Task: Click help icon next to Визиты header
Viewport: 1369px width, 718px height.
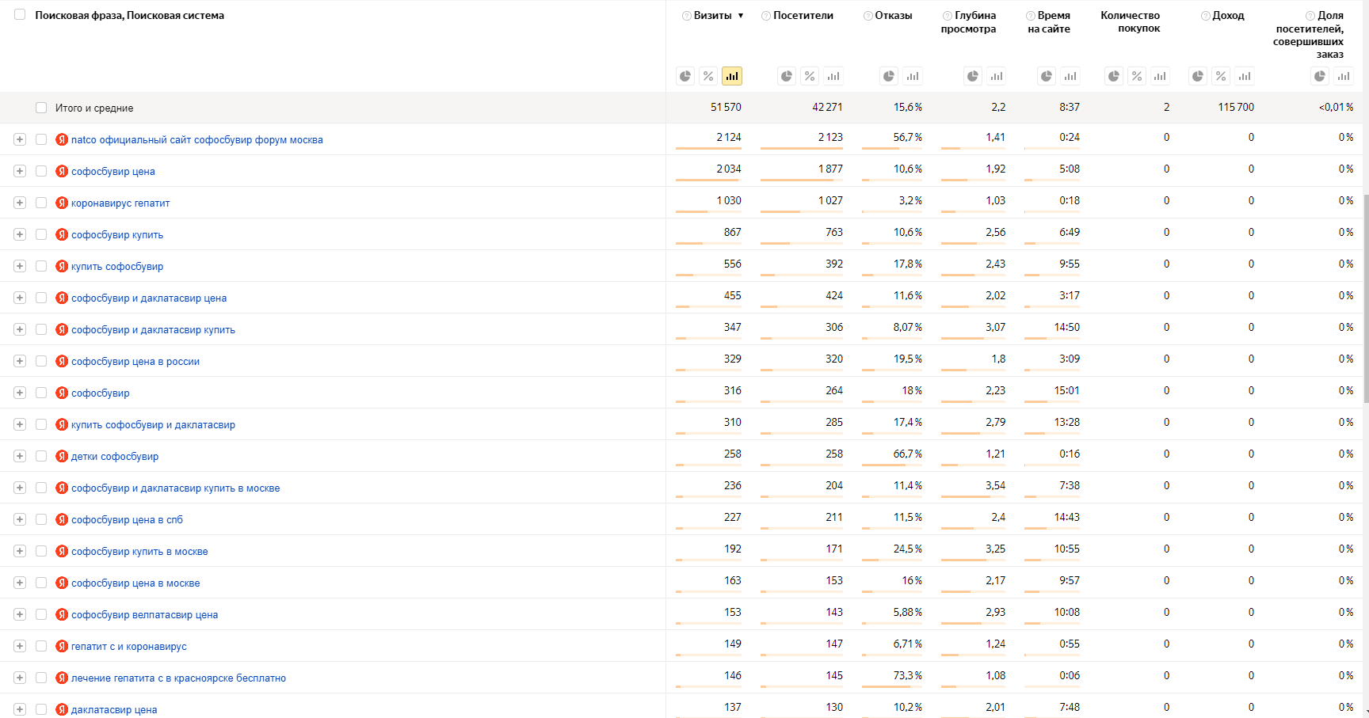Action: (x=686, y=16)
